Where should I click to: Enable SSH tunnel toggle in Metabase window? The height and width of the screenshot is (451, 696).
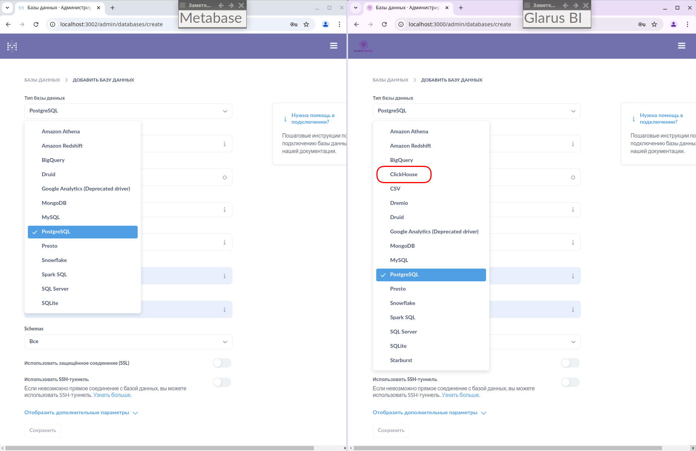pos(222,382)
